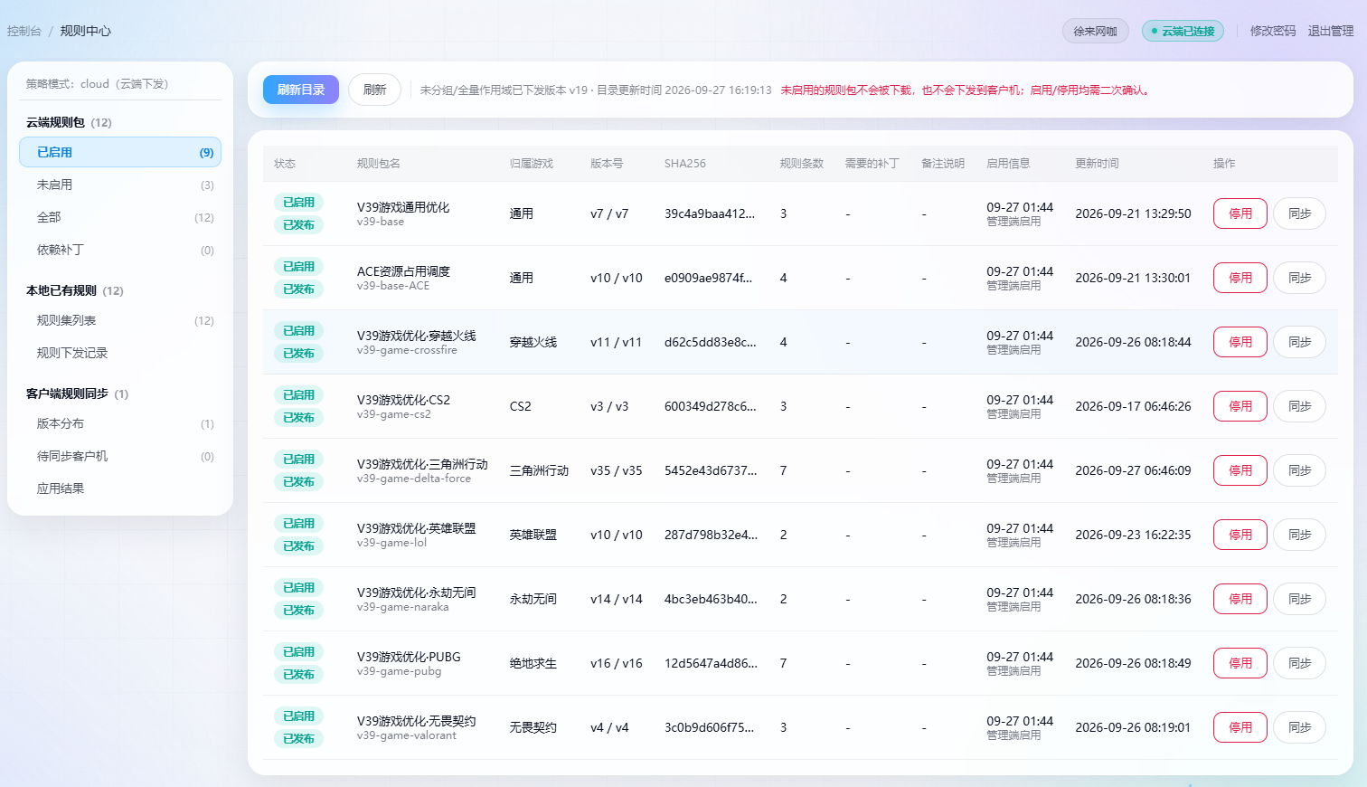Click version v35 / v35 cell
1367x787 pixels.
click(x=617, y=470)
